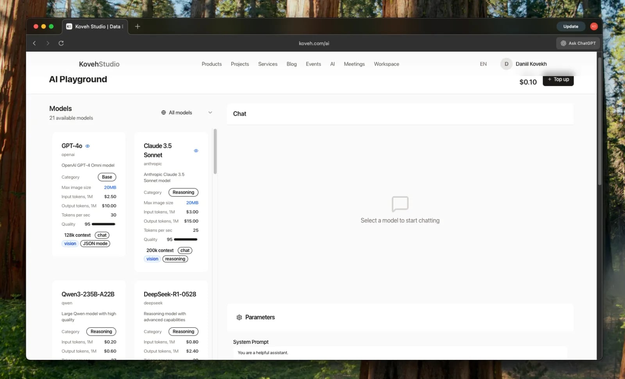
Task: Select the Reasoning category chip on Claude 3.5 Sonnet
Action: click(183, 192)
